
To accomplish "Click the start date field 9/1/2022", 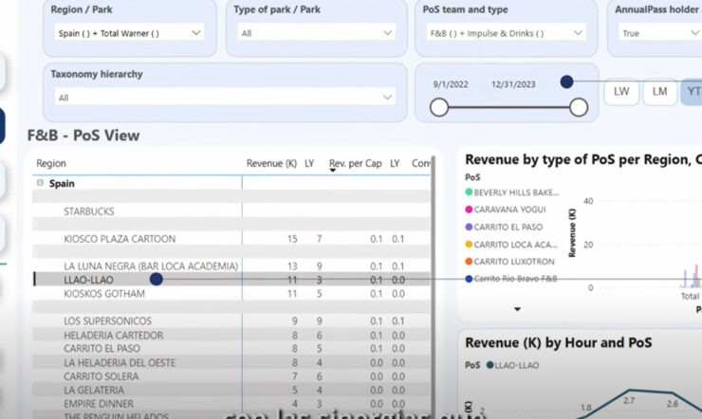I will [x=452, y=84].
